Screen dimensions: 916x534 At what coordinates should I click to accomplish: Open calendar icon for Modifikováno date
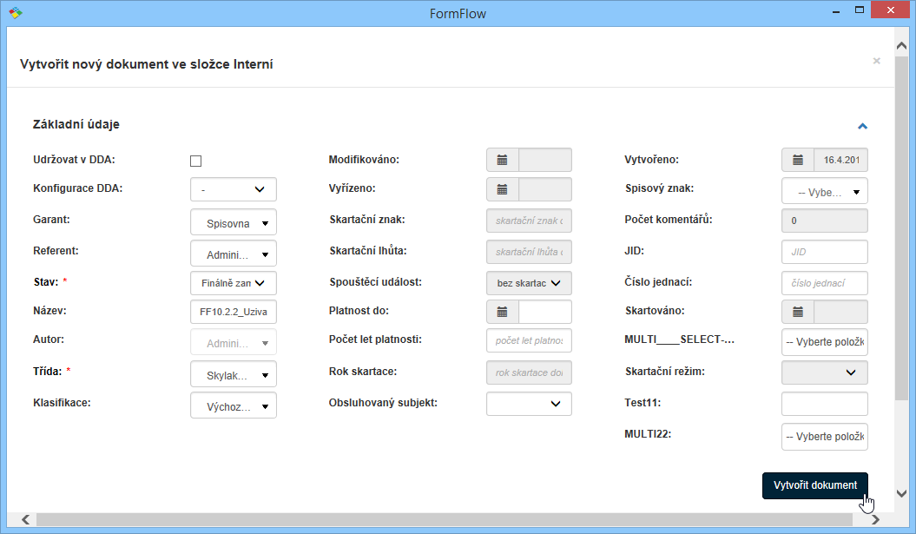502,160
